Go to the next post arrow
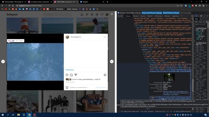The image size is (209, 117). tap(112, 61)
